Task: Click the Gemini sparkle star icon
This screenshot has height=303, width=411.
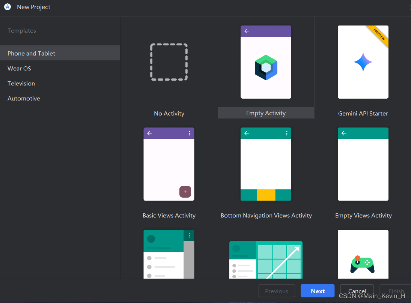Action: (x=363, y=62)
